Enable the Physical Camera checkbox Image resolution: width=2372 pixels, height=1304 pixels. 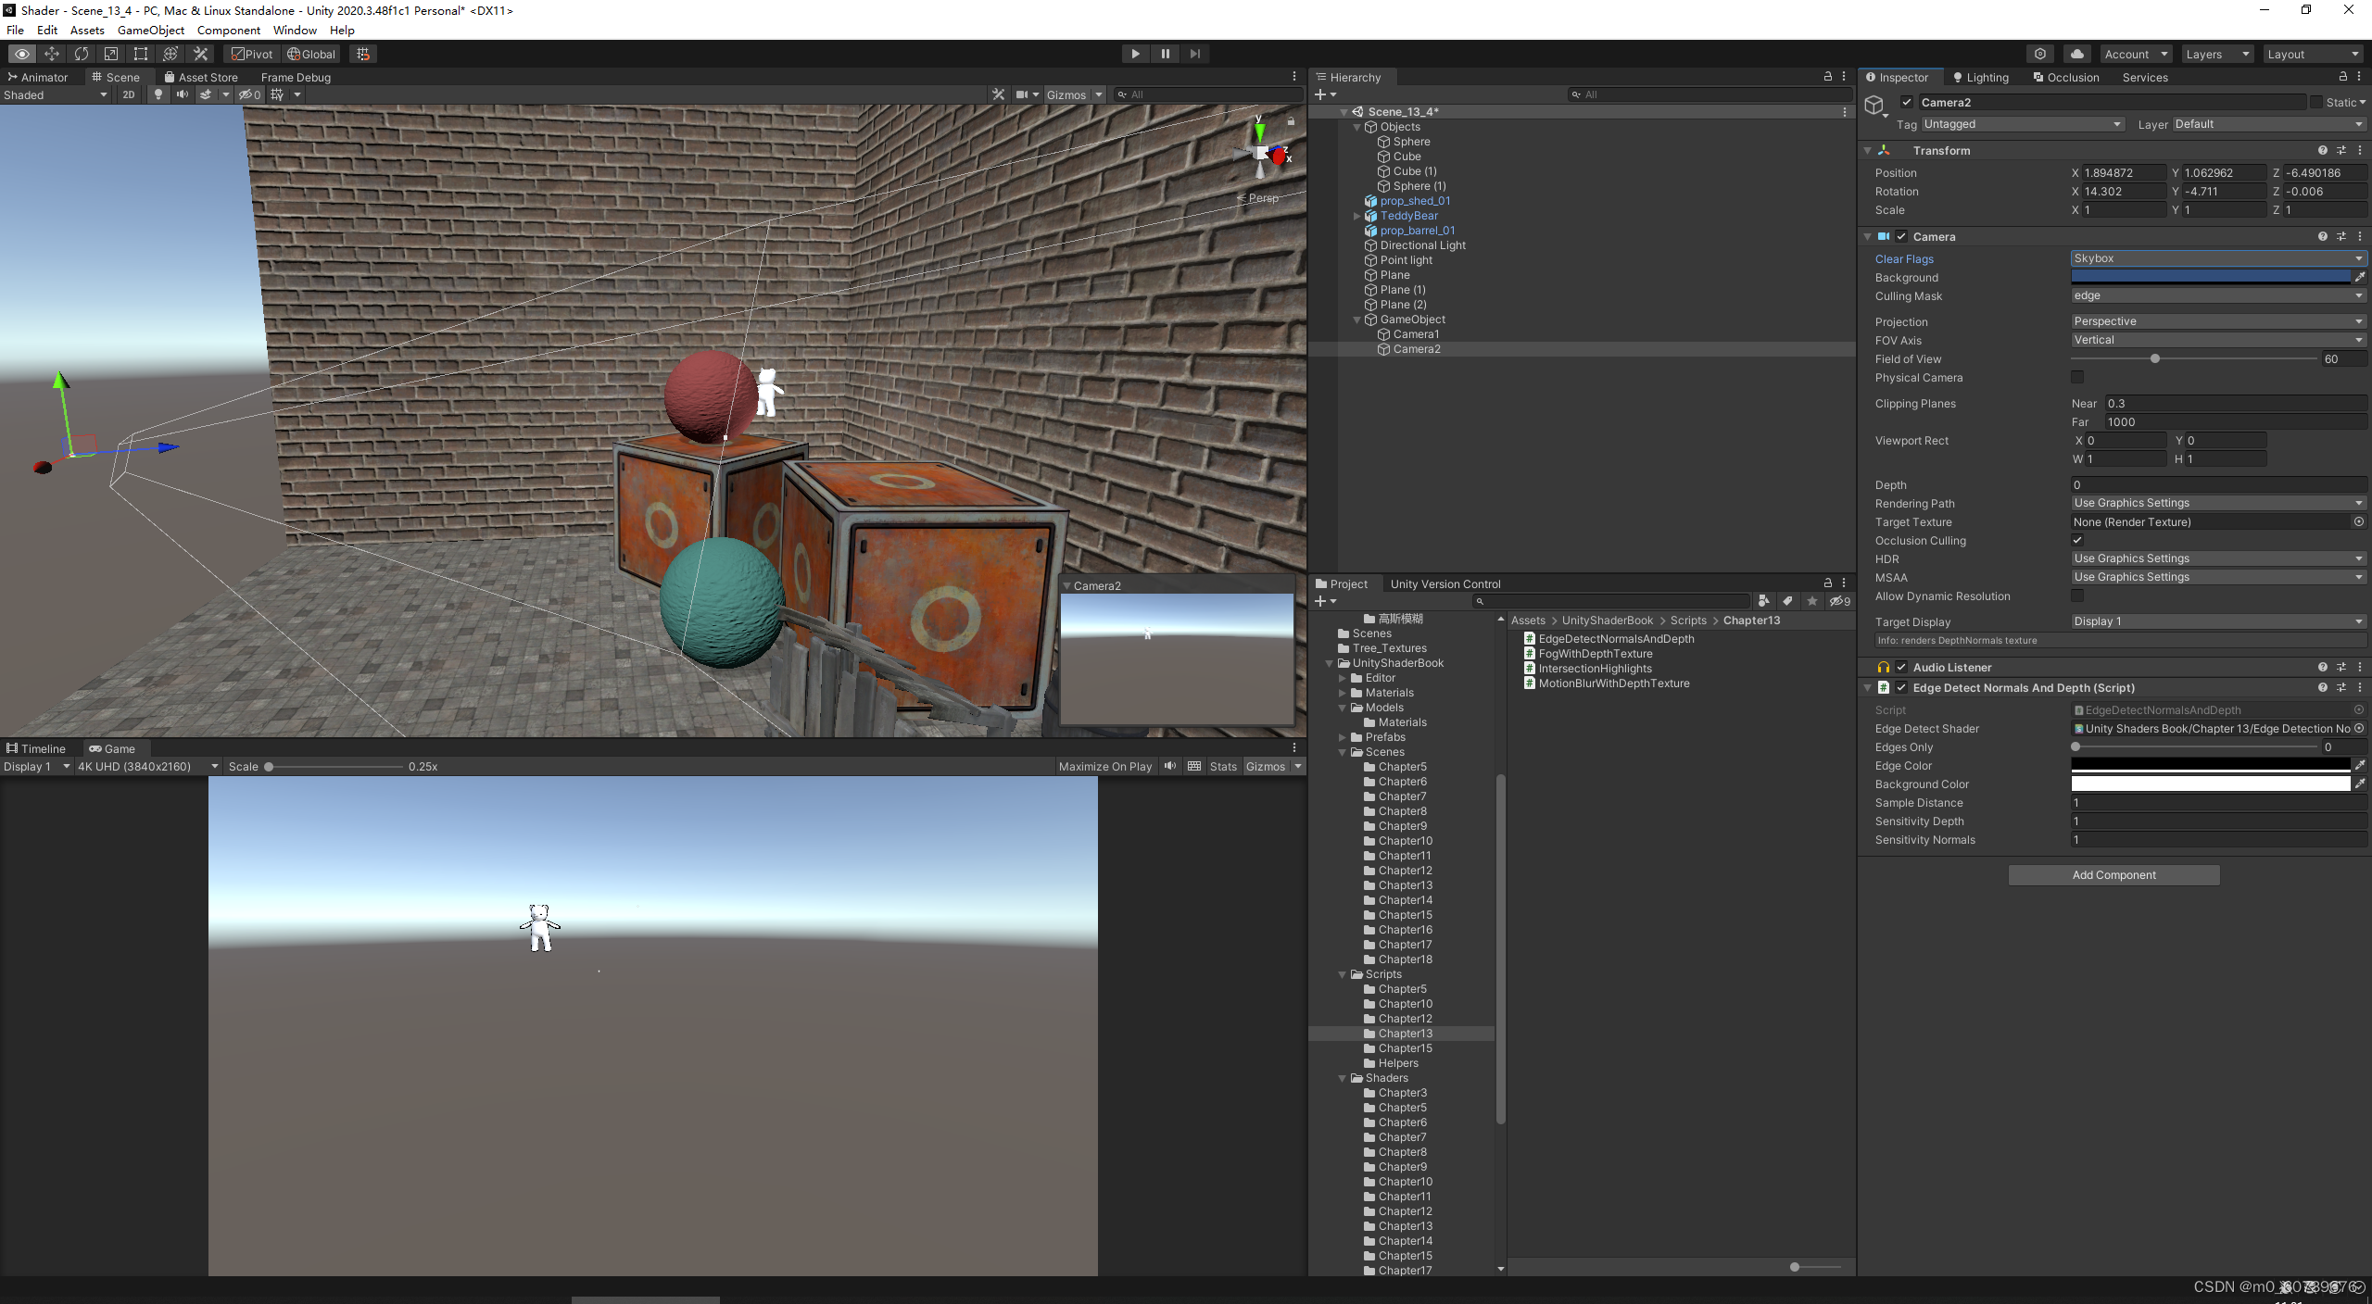(x=2077, y=377)
